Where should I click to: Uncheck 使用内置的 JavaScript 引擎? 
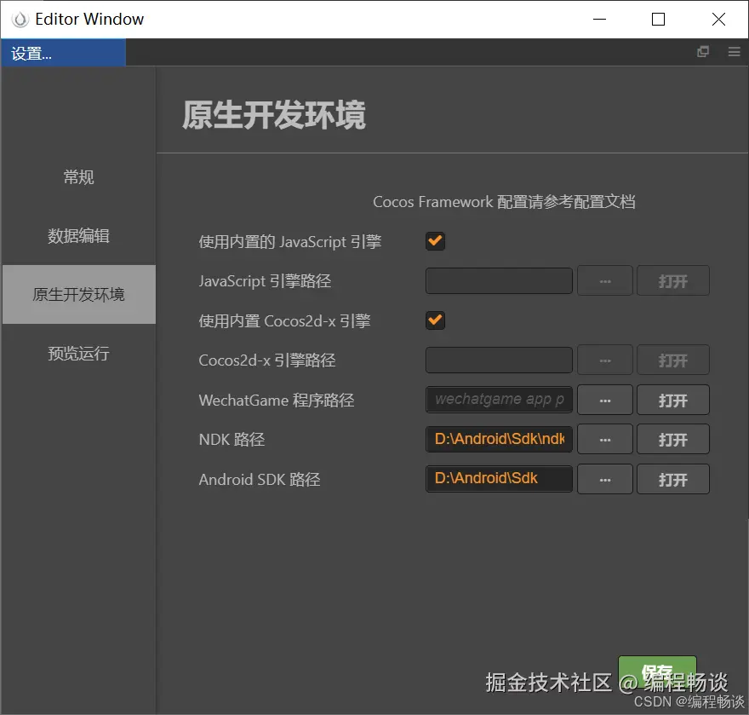[435, 241]
